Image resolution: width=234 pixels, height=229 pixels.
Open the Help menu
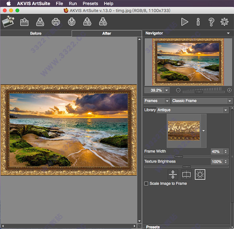click(x=108, y=4)
